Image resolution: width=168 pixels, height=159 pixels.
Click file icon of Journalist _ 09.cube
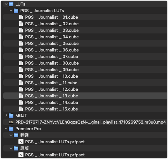point(21,70)
